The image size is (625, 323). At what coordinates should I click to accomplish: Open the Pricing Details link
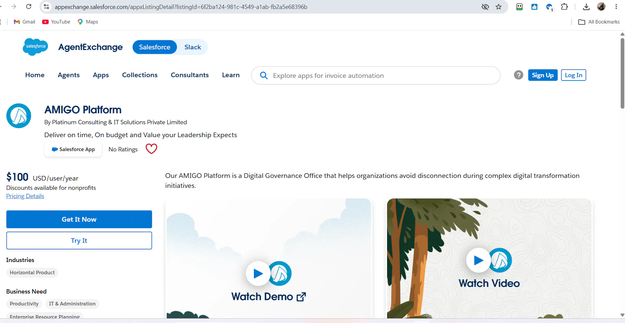click(x=25, y=196)
